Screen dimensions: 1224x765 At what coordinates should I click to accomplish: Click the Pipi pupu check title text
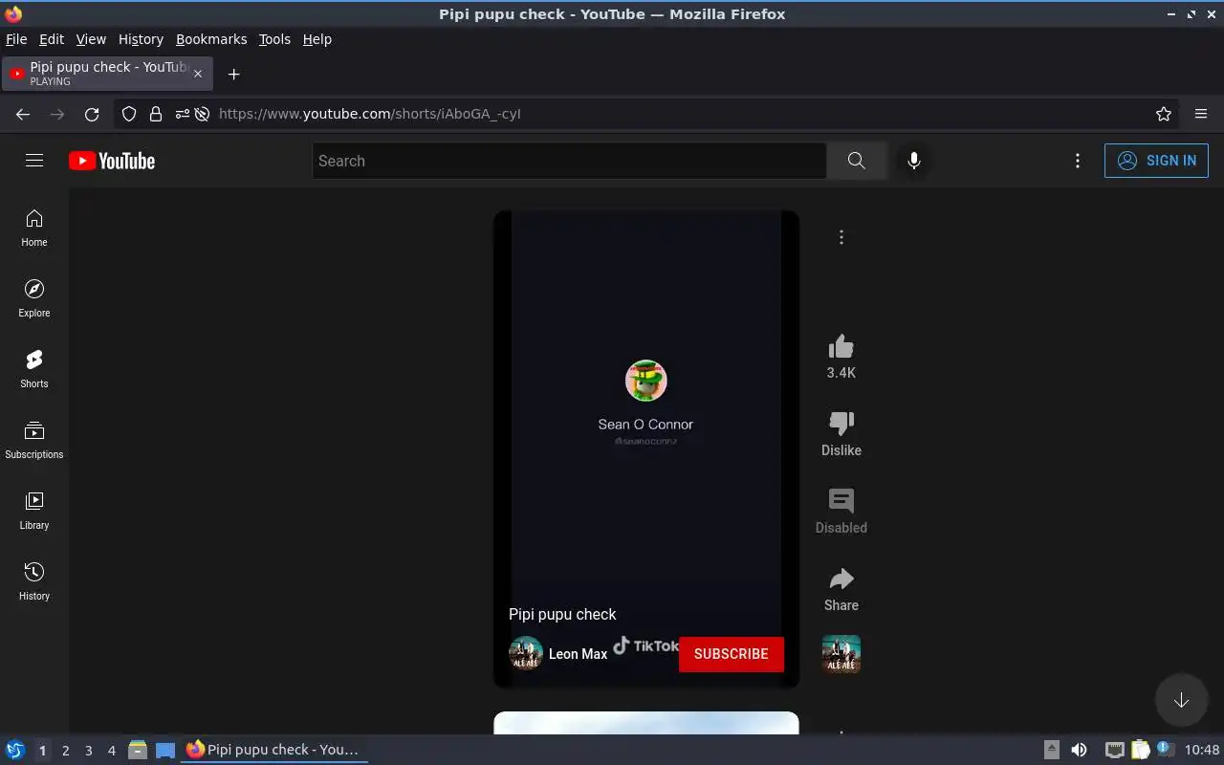tap(562, 614)
